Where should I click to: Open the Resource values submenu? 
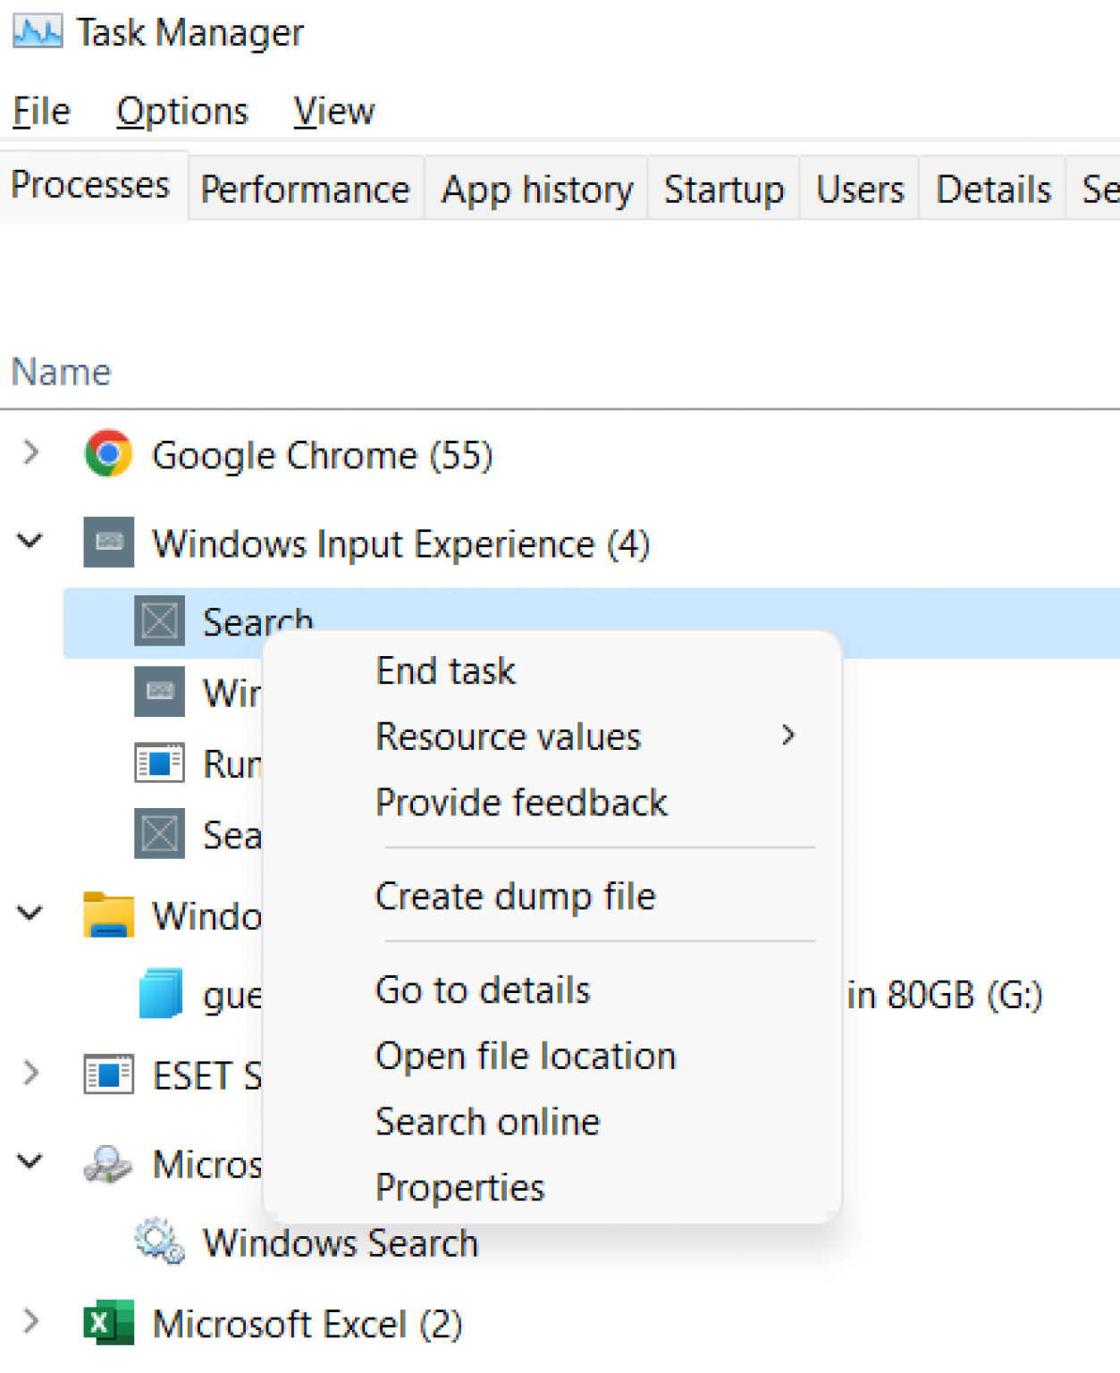click(x=508, y=736)
